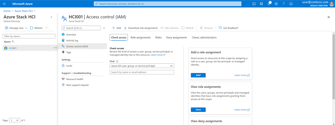Open Learn more in Add role assignment card

[242, 75]
